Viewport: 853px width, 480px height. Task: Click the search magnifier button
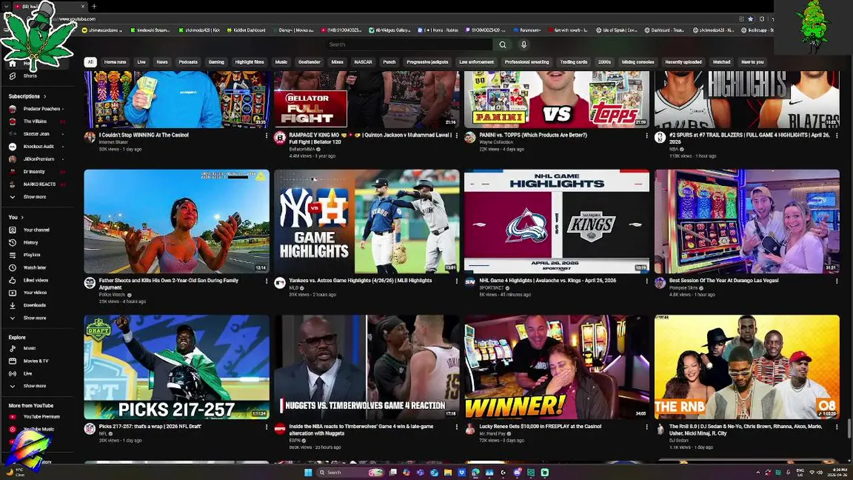502,45
